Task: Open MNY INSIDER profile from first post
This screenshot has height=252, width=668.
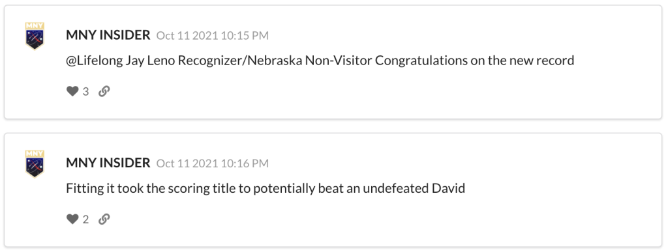Action: pos(108,35)
